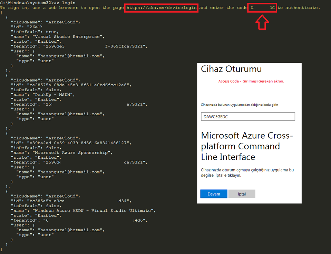The image size is (331, 254).
Task: Click the İptal'e tıklayın instruction paragraph
Action: click(x=247, y=172)
